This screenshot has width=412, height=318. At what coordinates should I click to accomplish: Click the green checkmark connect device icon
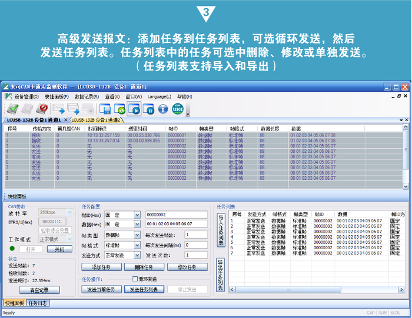pos(12,109)
